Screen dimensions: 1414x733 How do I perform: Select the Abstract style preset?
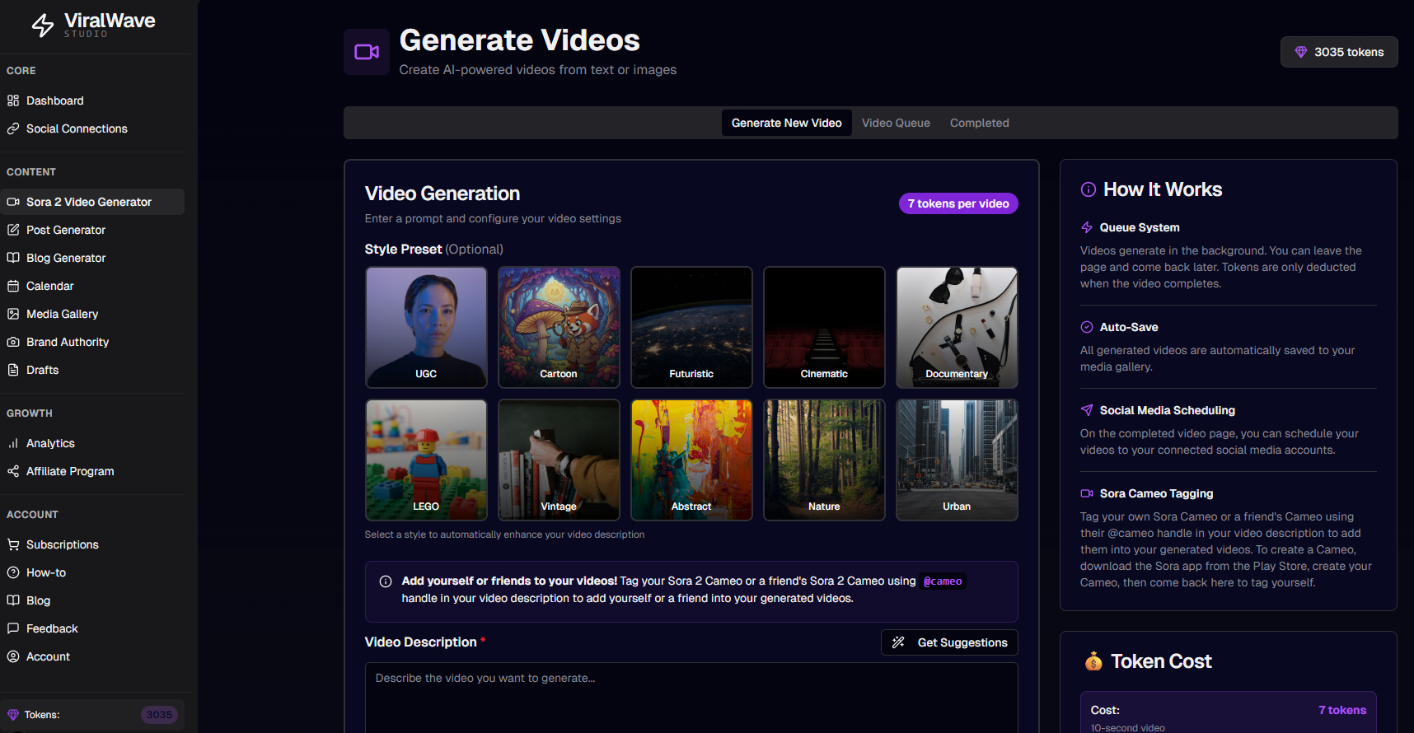pyautogui.click(x=691, y=460)
